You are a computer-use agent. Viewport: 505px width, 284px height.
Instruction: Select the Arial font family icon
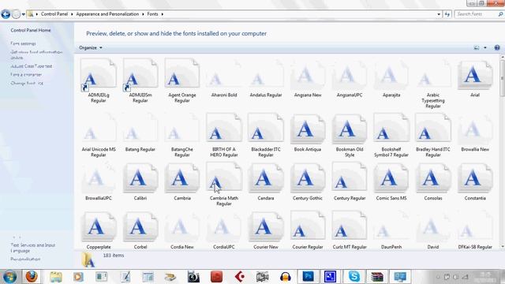coord(475,75)
